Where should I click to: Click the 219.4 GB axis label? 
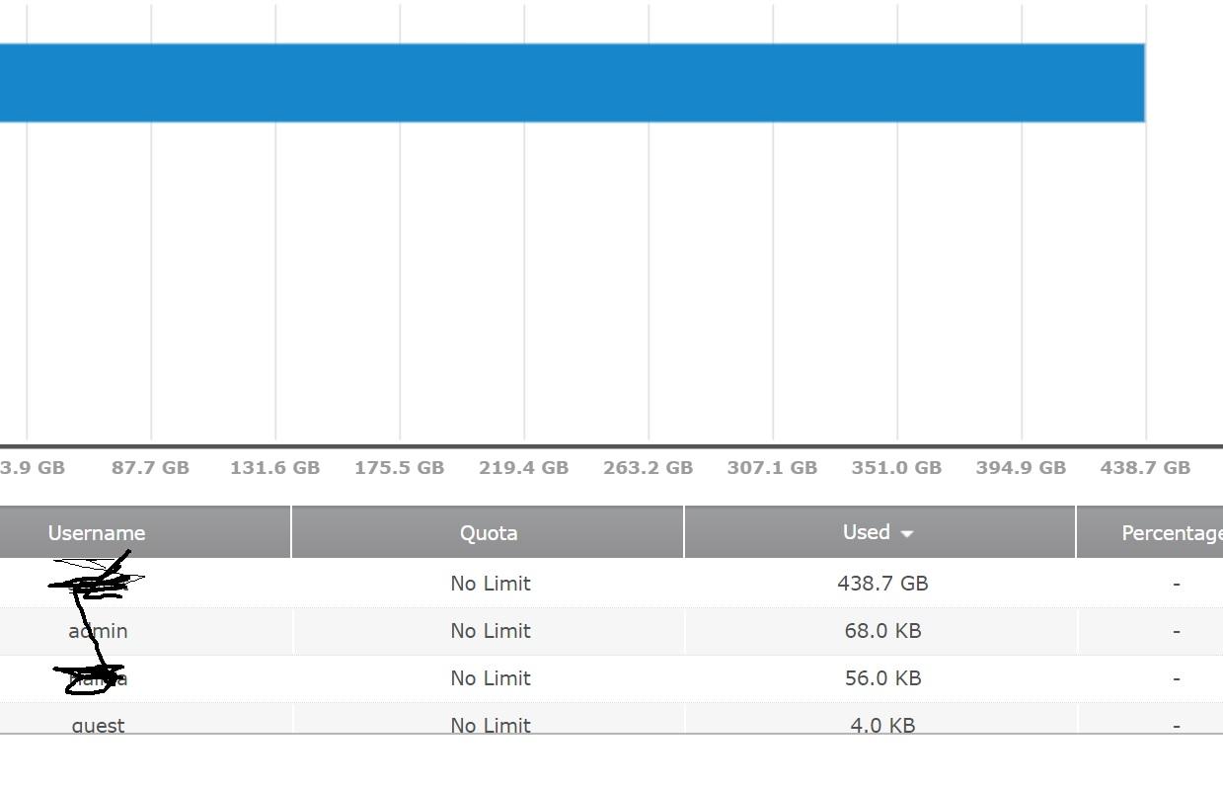(523, 468)
